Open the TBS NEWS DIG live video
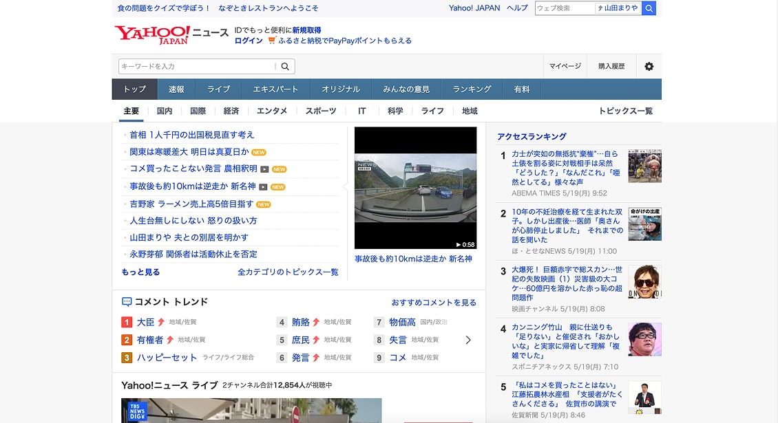The image size is (778, 423). 251,411
